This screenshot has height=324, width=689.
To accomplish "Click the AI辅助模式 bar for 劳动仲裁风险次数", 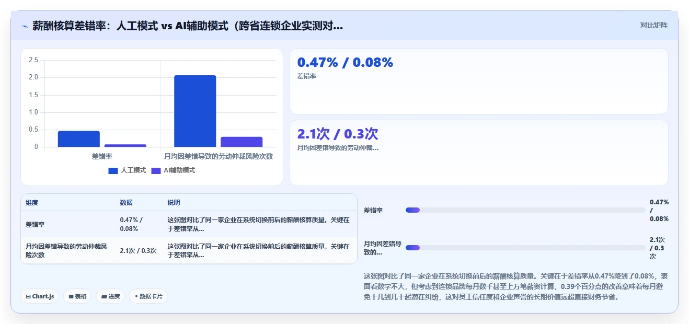I will [242, 142].
